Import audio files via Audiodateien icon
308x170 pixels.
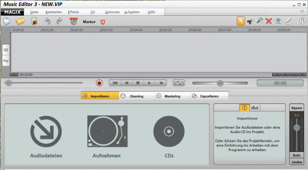[x=46, y=131]
